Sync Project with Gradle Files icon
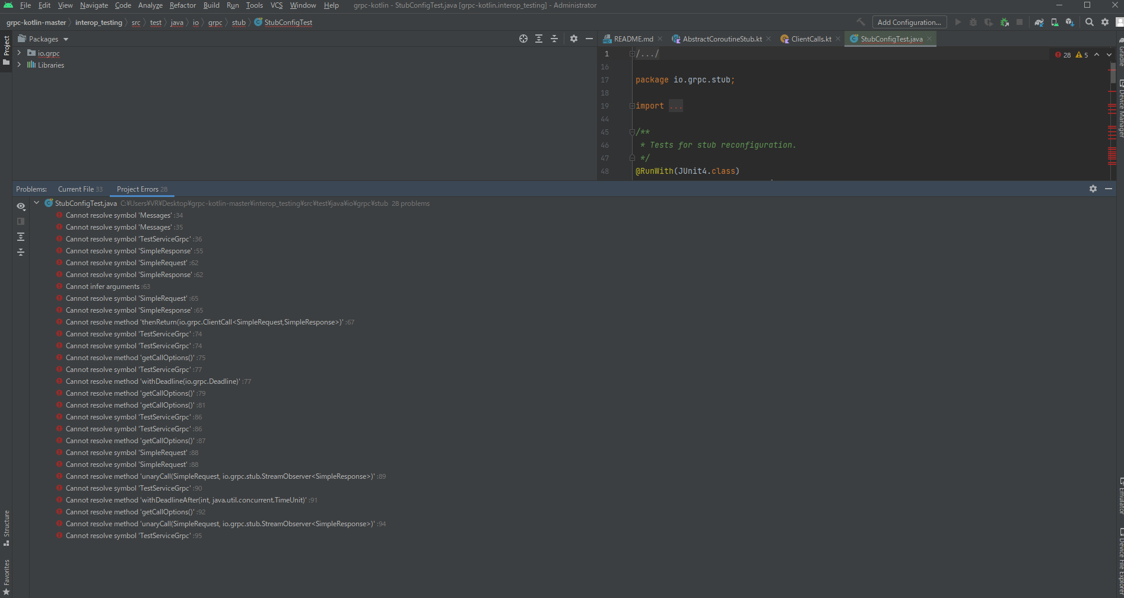 click(1039, 22)
